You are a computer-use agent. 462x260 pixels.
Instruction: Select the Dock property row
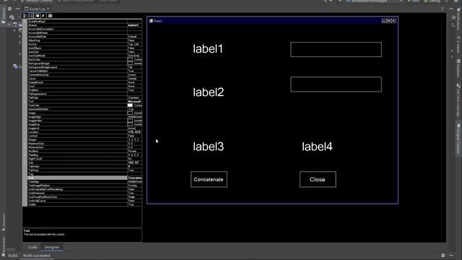click(x=84, y=86)
